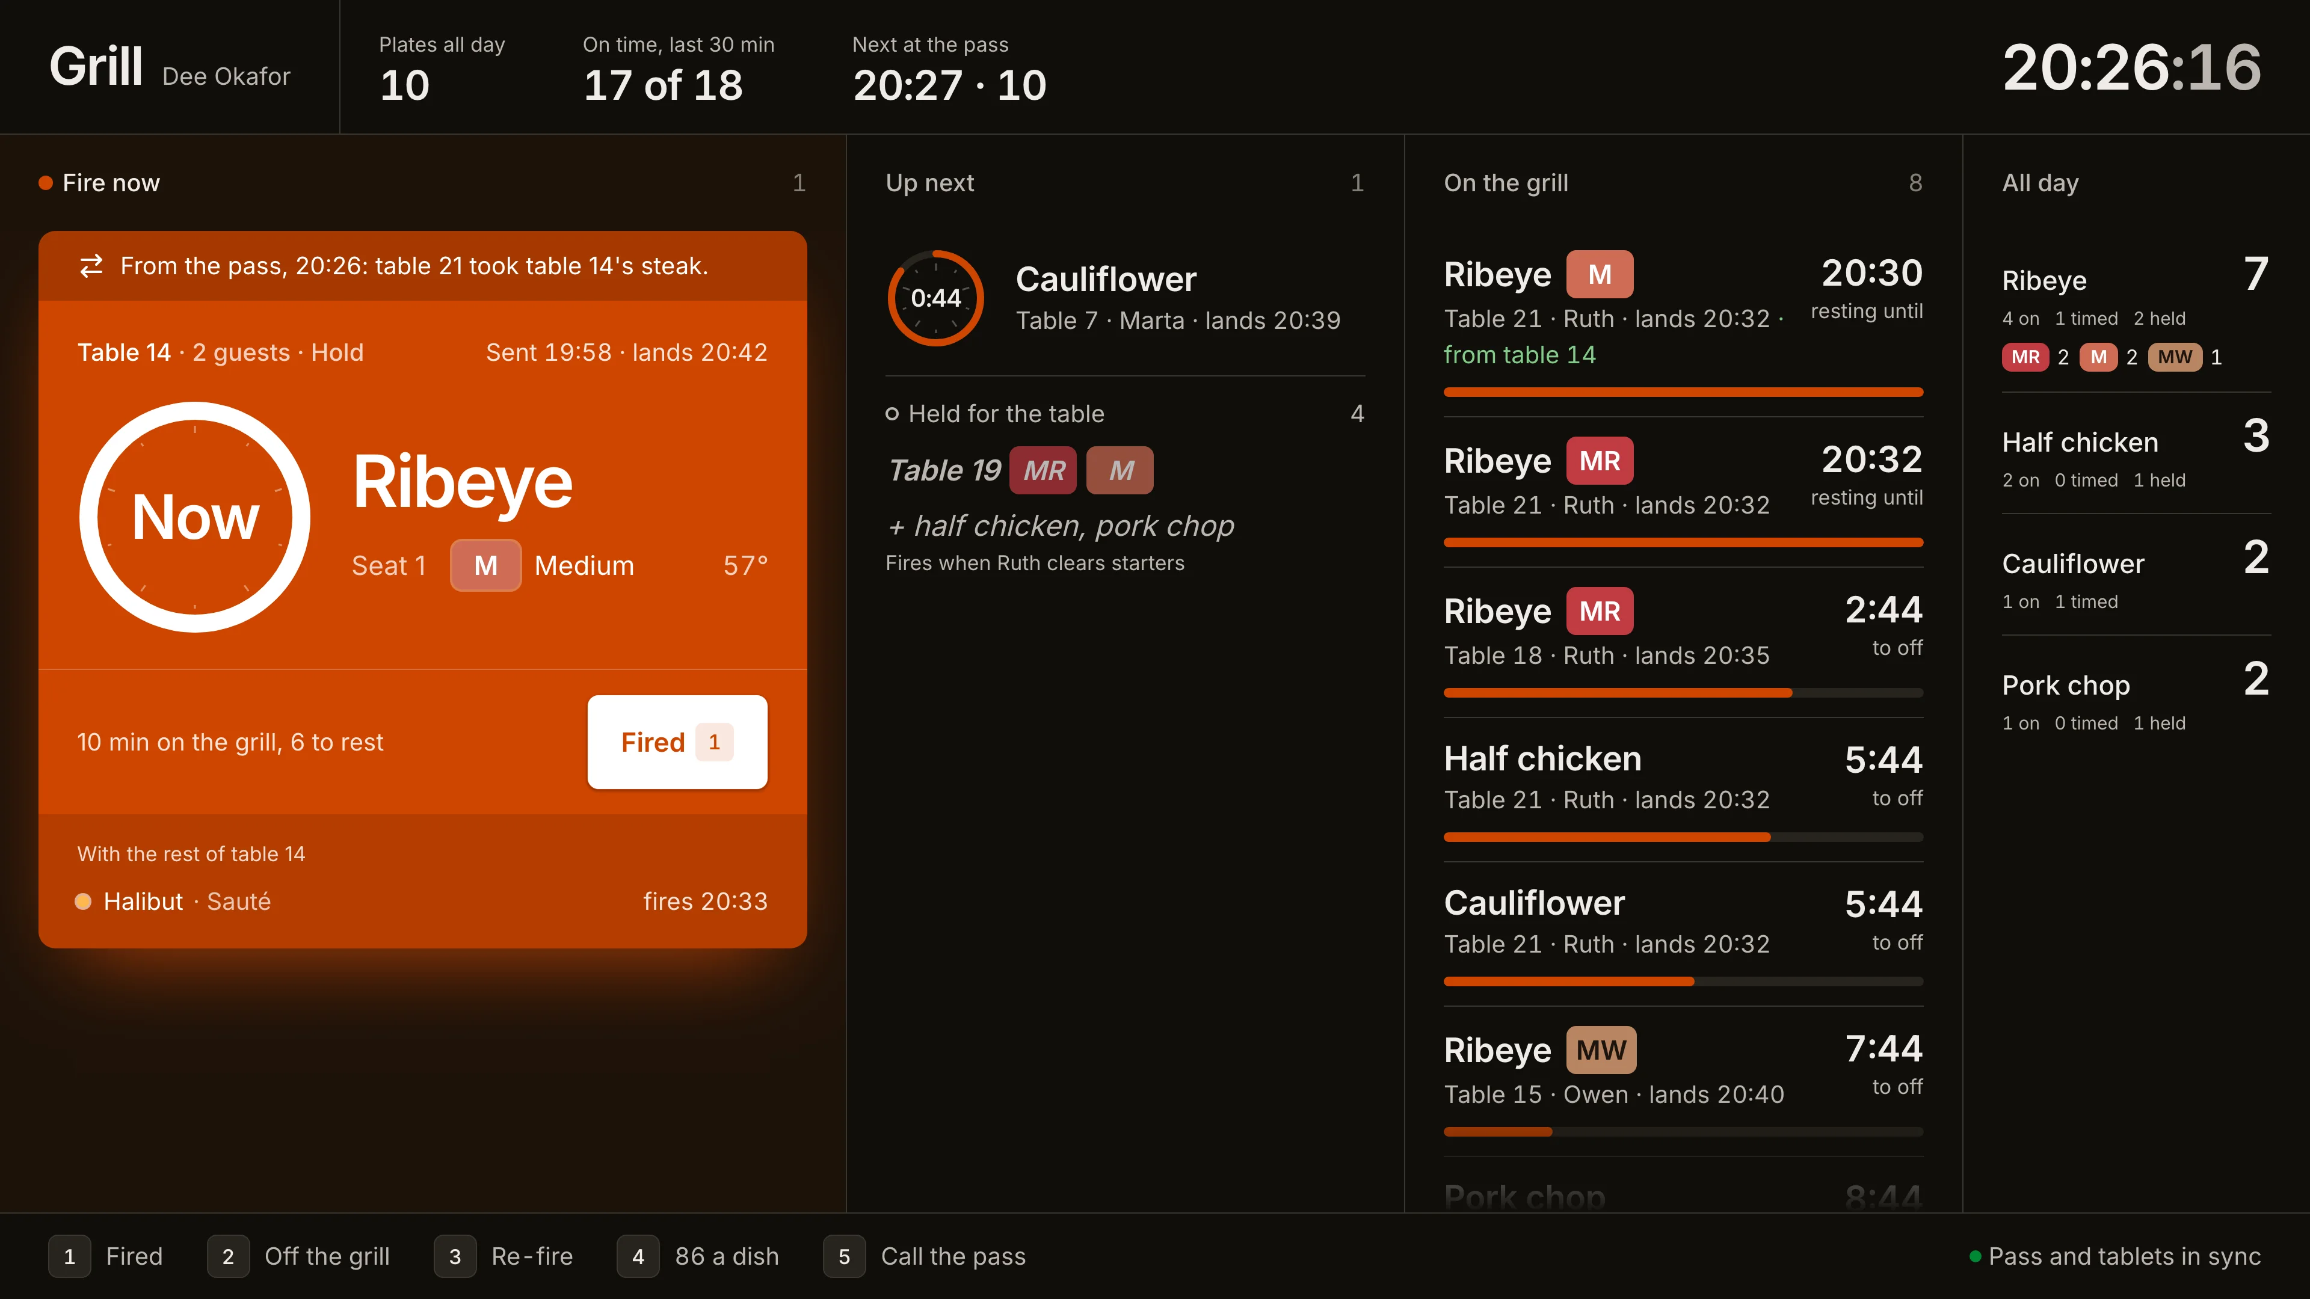Open the Half chicken 5:44 grill row
Image resolution: width=2310 pixels, height=1299 pixels.
tap(1683, 790)
